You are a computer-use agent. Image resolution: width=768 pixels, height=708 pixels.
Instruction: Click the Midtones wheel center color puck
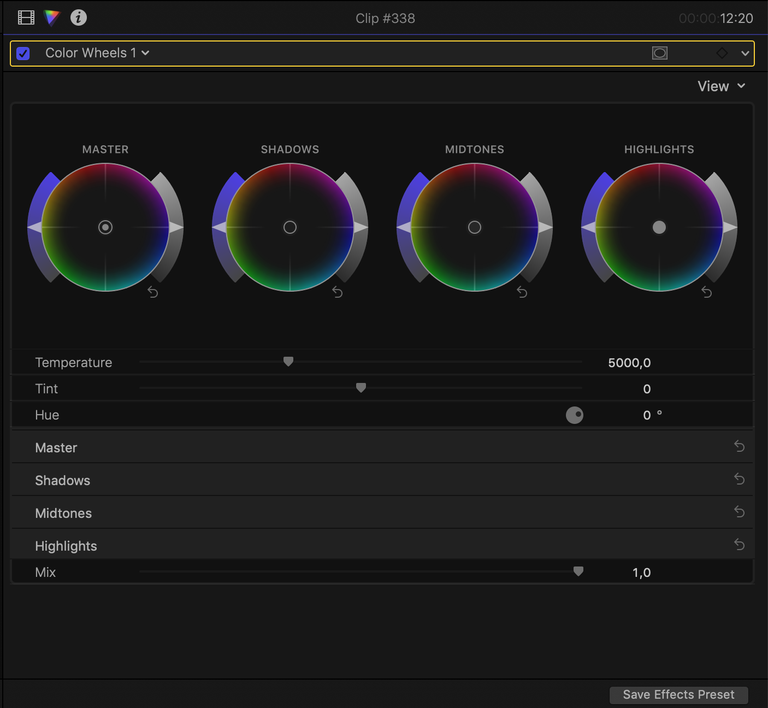[475, 227]
